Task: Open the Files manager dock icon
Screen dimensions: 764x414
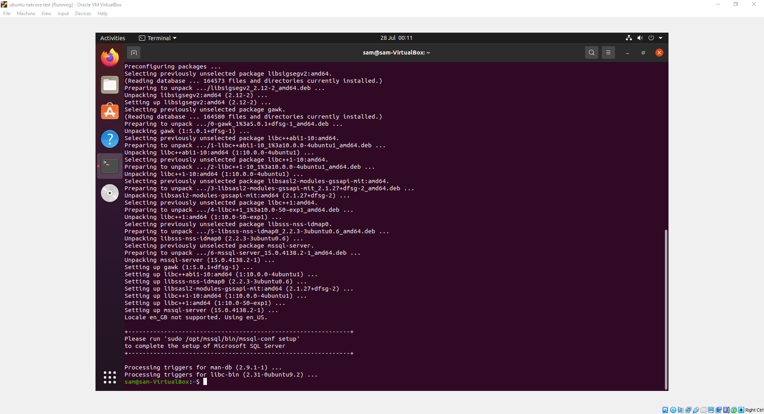Action: (110, 85)
